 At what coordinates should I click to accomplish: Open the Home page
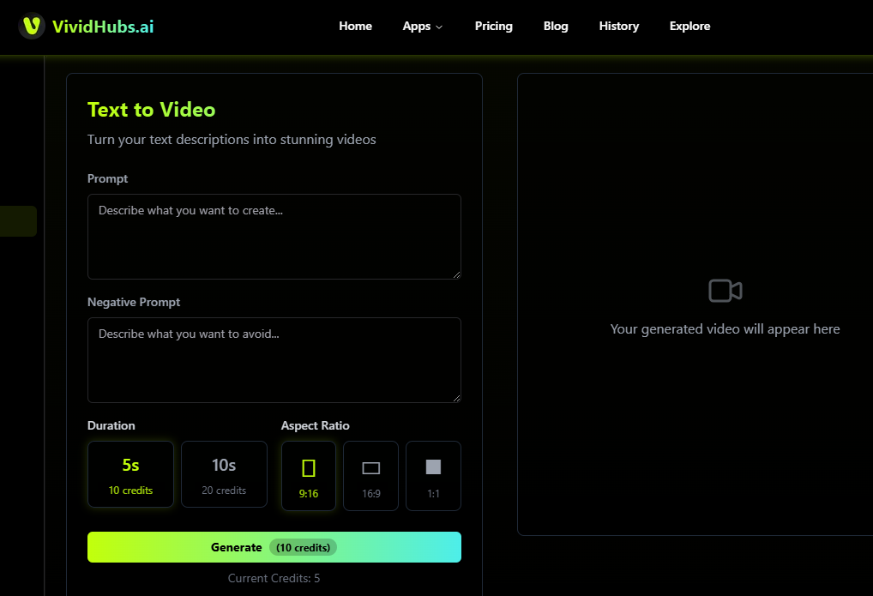pyautogui.click(x=355, y=26)
